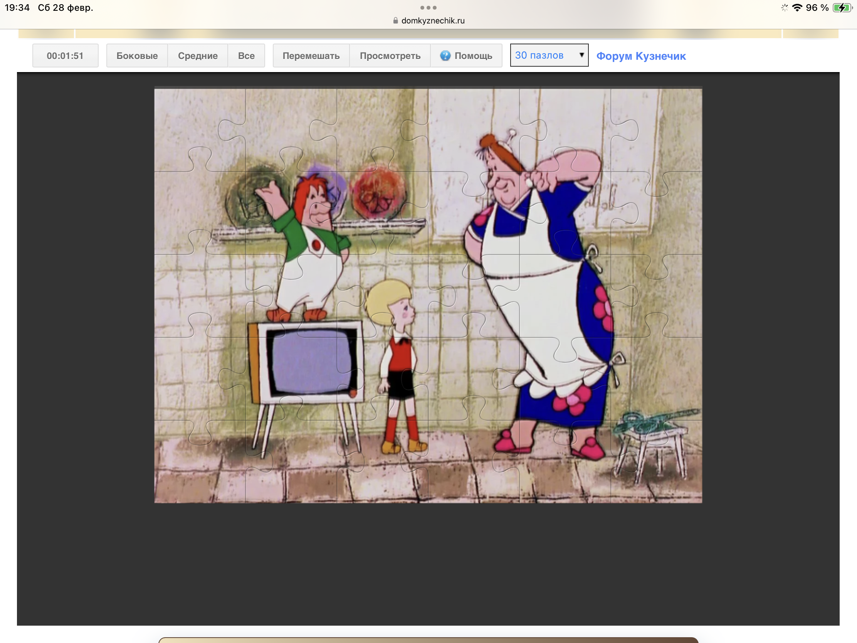Tap the battery charging icon
The height and width of the screenshot is (643, 857).
pyautogui.click(x=842, y=8)
